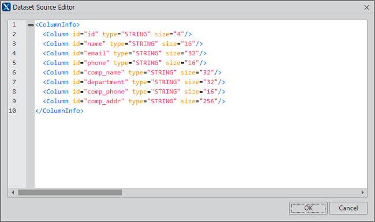Collapse the ColumnInfo fold marker

[31, 25]
